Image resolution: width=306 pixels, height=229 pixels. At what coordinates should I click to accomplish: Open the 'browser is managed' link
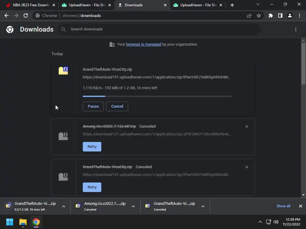(x=144, y=44)
